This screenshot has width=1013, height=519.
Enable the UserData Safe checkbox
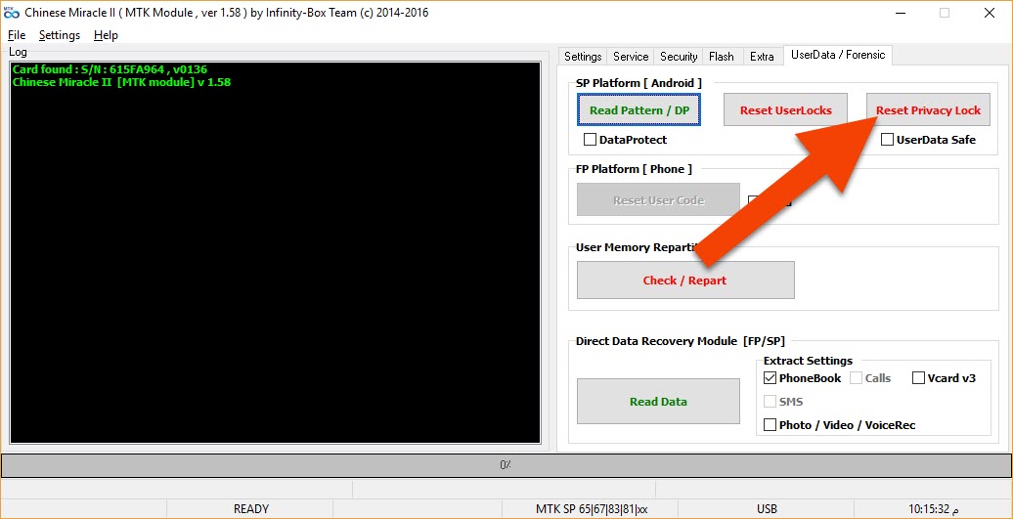tap(887, 140)
